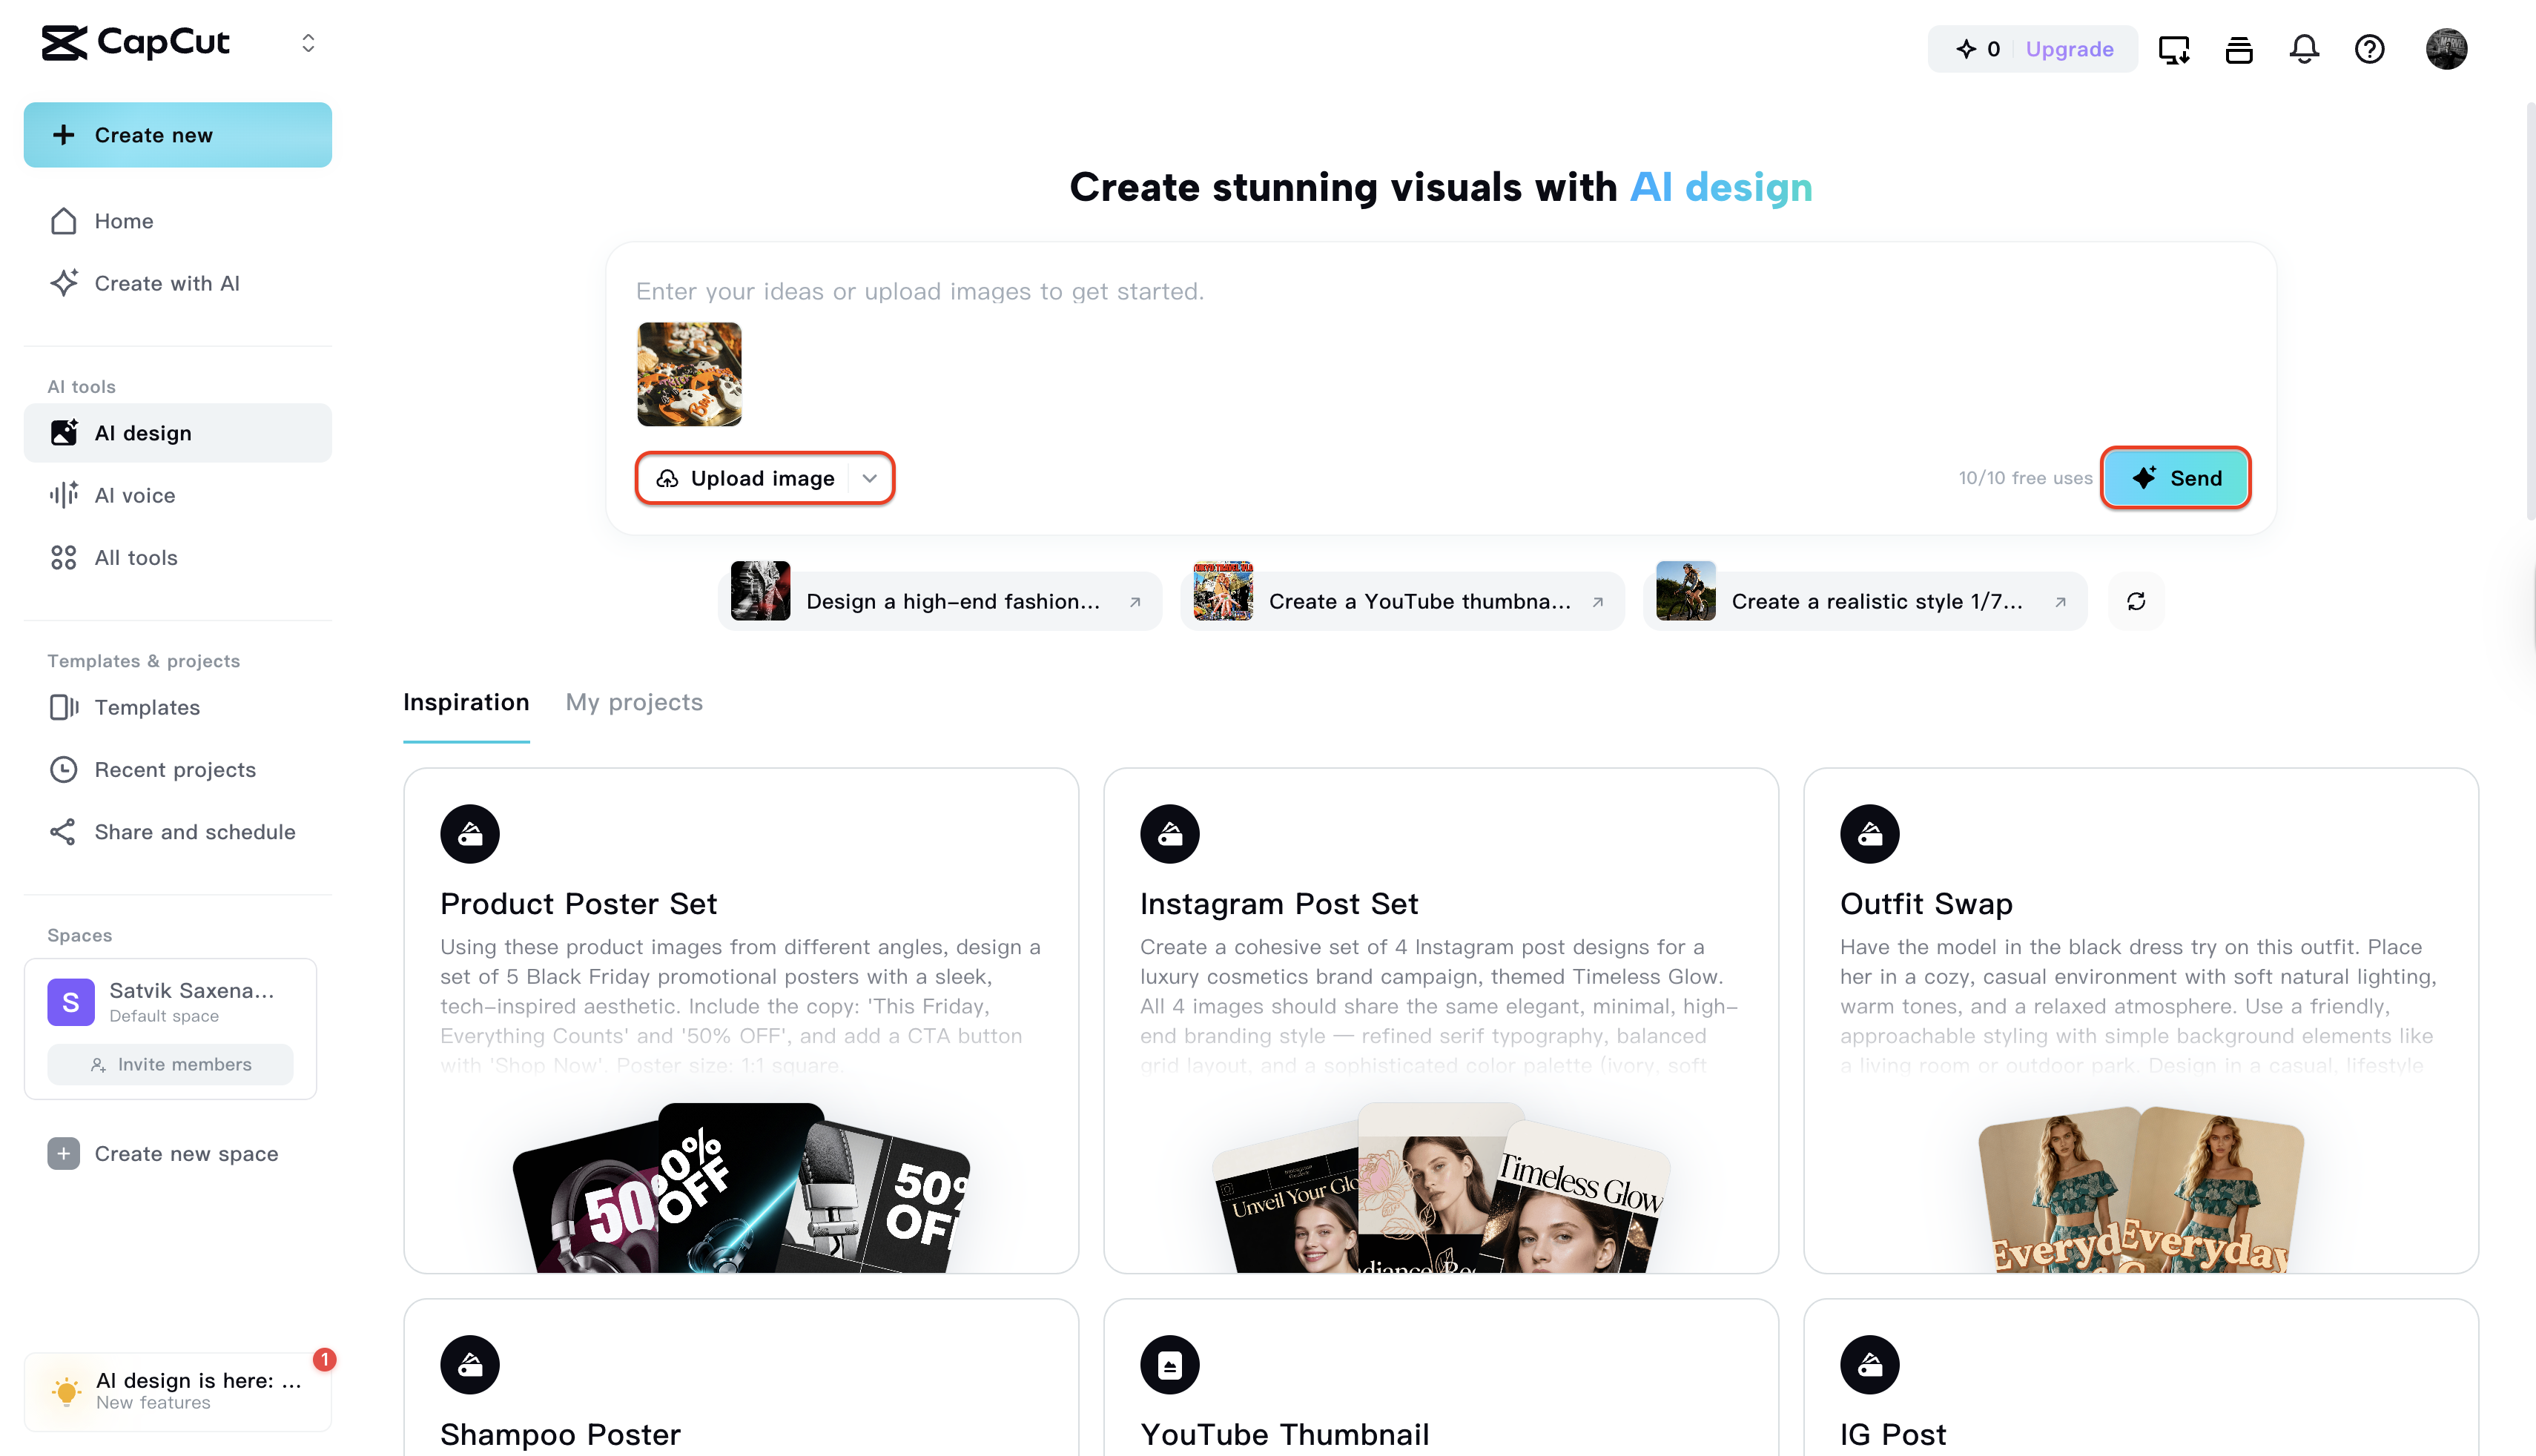2536x1456 pixels.
Task: Switch to the My projects tab
Action: [x=634, y=702]
